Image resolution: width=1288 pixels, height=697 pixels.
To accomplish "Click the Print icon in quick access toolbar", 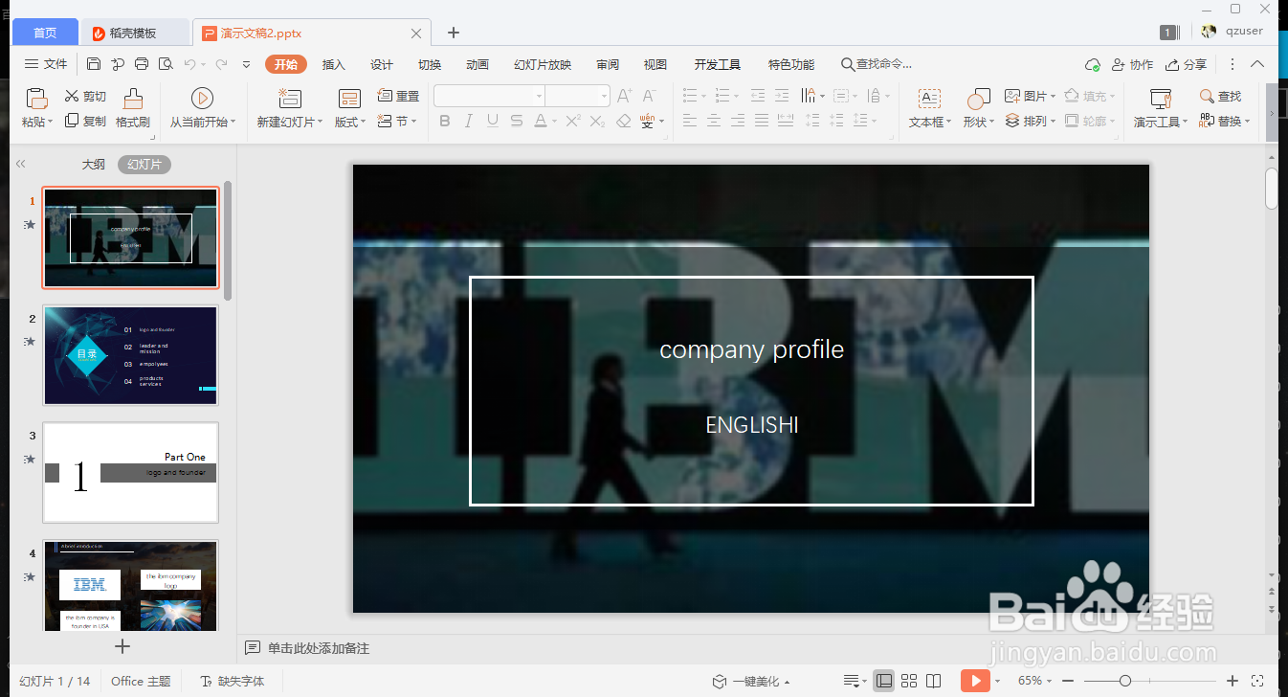I will [142, 64].
